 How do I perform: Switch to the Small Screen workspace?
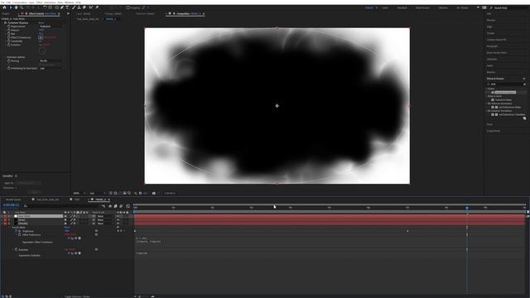point(422,7)
